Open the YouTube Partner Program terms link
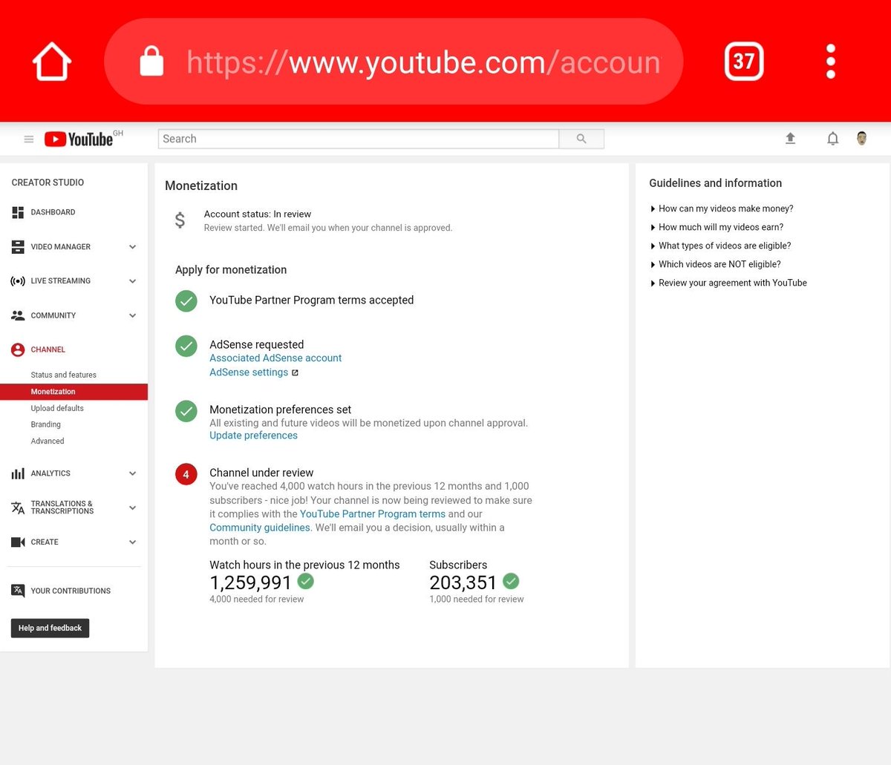The width and height of the screenshot is (891, 765). click(373, 513)
